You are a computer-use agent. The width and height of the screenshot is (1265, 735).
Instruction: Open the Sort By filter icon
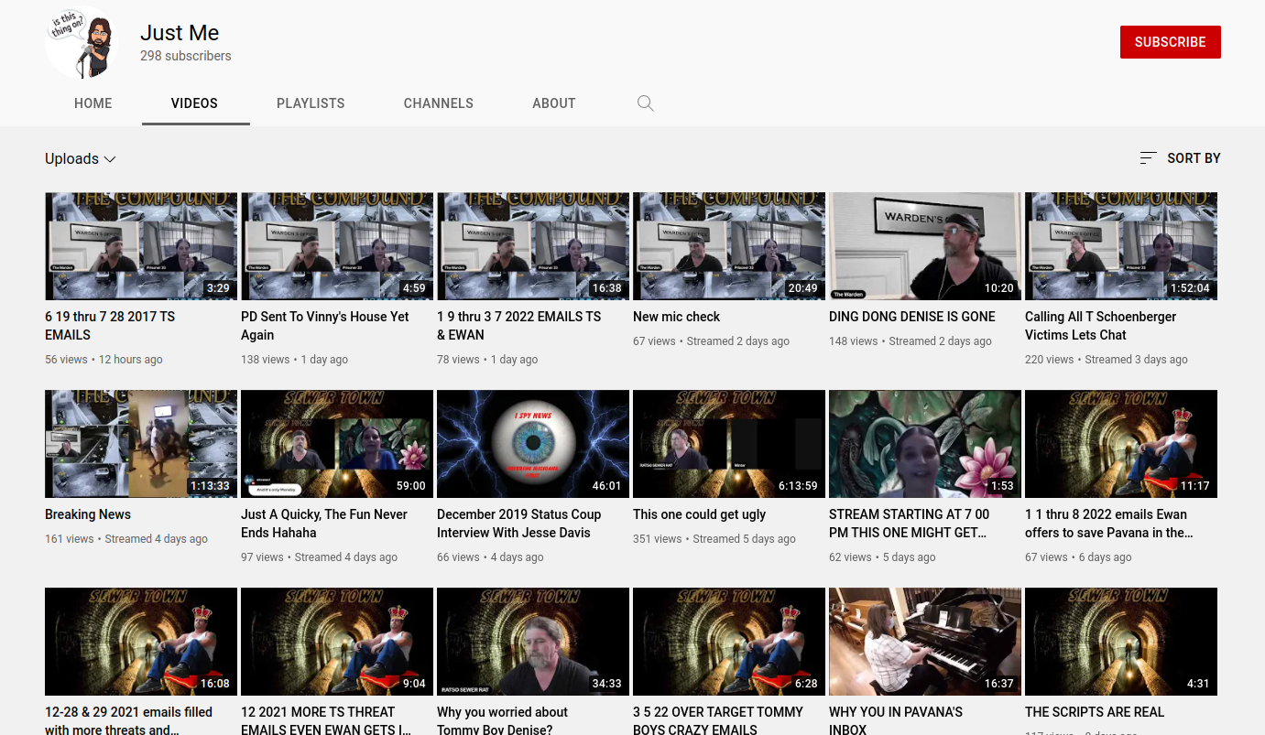coord(1148,158)
